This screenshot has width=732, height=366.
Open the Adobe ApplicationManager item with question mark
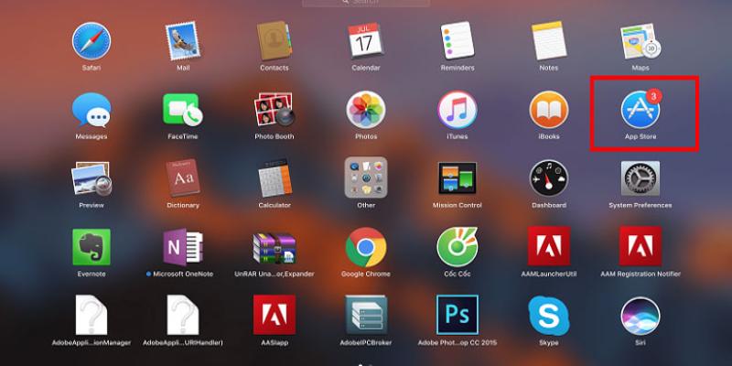tap(91, 315)
